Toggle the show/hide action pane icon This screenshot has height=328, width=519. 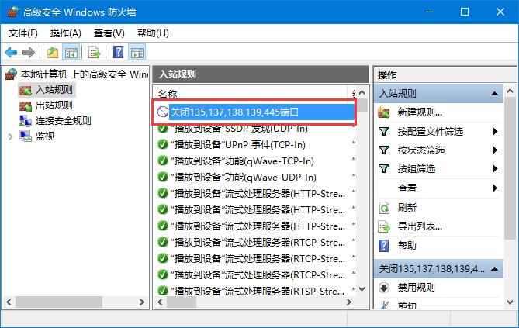click(137, 52)
